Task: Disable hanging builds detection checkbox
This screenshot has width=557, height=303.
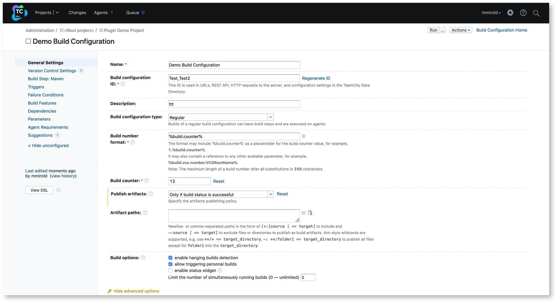Action: (x=171, y=258)
